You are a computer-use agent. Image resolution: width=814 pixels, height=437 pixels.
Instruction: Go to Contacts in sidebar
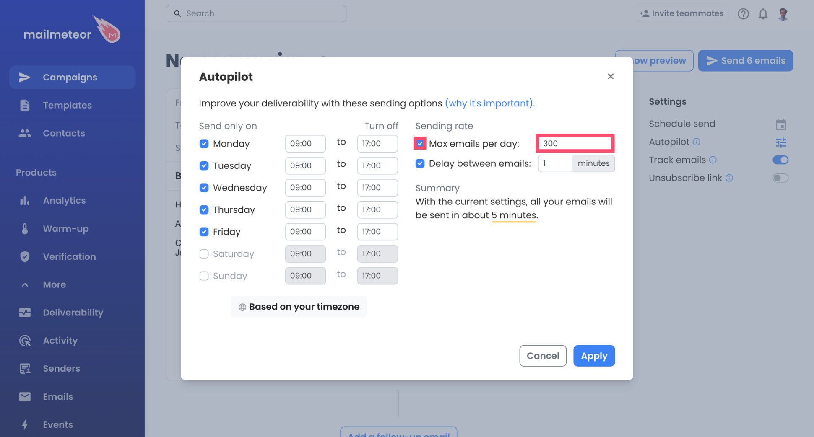coord(64,133)
